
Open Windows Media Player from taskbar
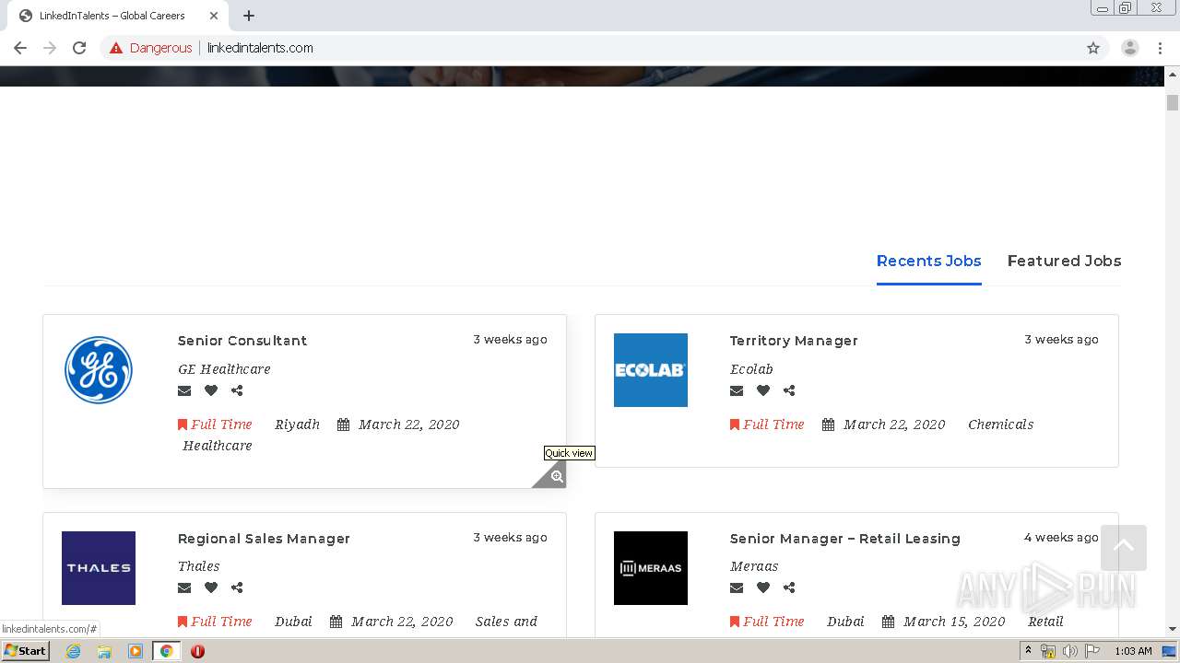click(x=135, y=651)
